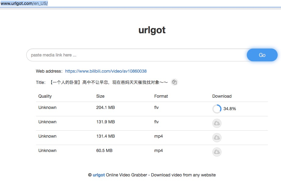Image resolution: width=281 pixels, height=181 pixels.
Task: Click the 34.8% progress text
Action: pos(229,109)
